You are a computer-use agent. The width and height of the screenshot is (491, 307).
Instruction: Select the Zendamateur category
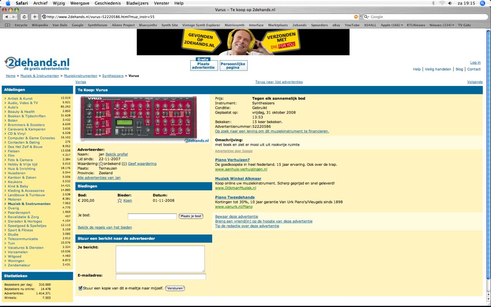pyautogui.click(x=19, y=265)
